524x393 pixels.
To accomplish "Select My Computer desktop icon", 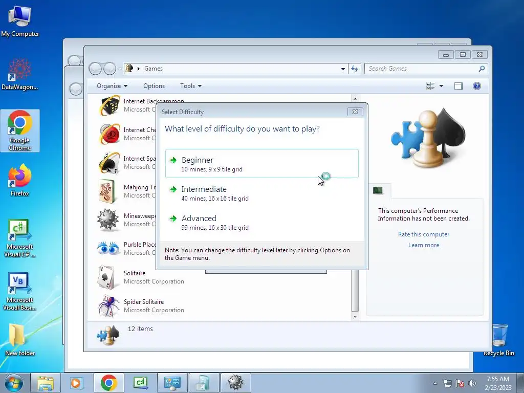I will [20, 21].
